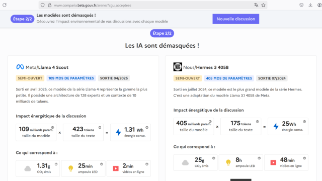Click the translate page icon in address bar
The height and width of the screenshot is (181, 322).
coord(256,5)
